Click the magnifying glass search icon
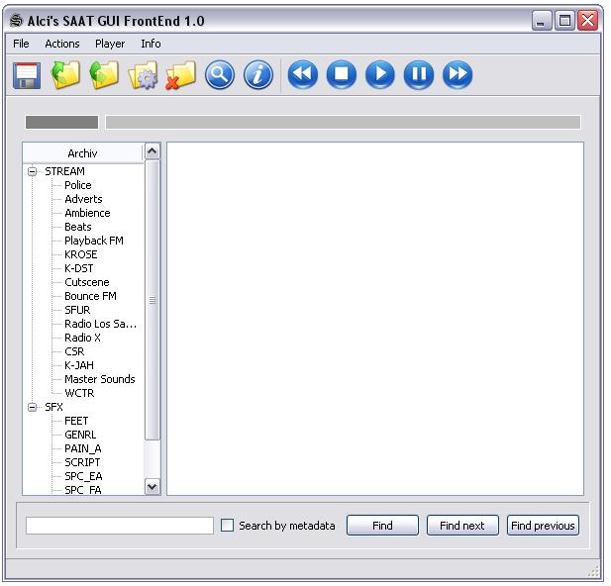The width and height of the screenshot is (611, 586). tap(220, 75)
